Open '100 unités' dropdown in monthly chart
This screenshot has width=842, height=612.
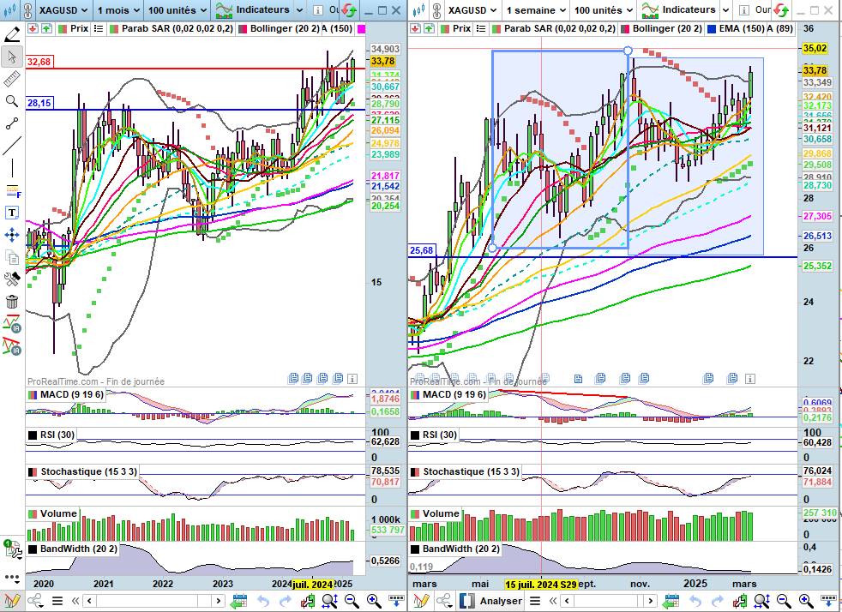pyautogui.click(x=177, y=9)
